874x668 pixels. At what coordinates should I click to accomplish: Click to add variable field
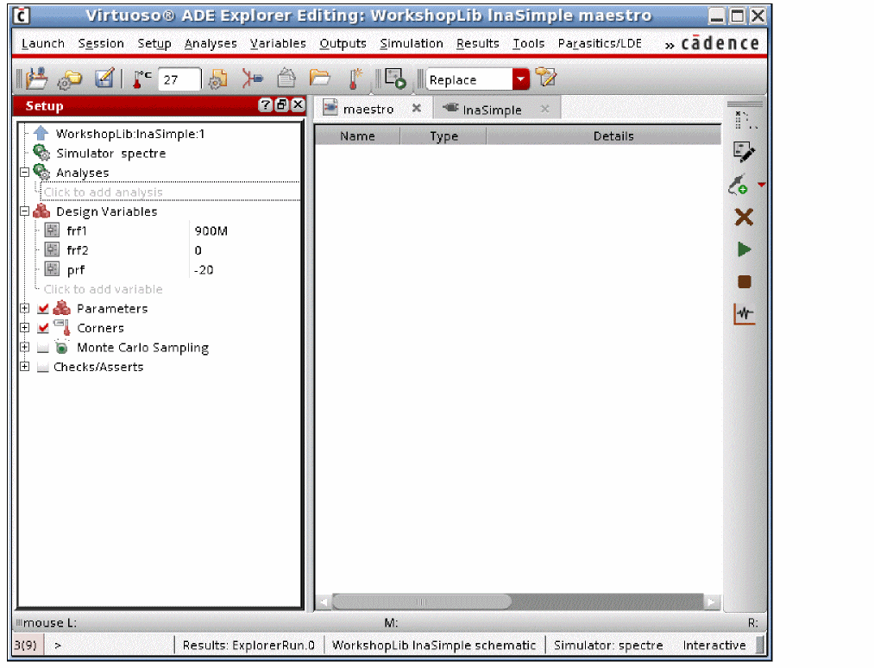point(104,289)
